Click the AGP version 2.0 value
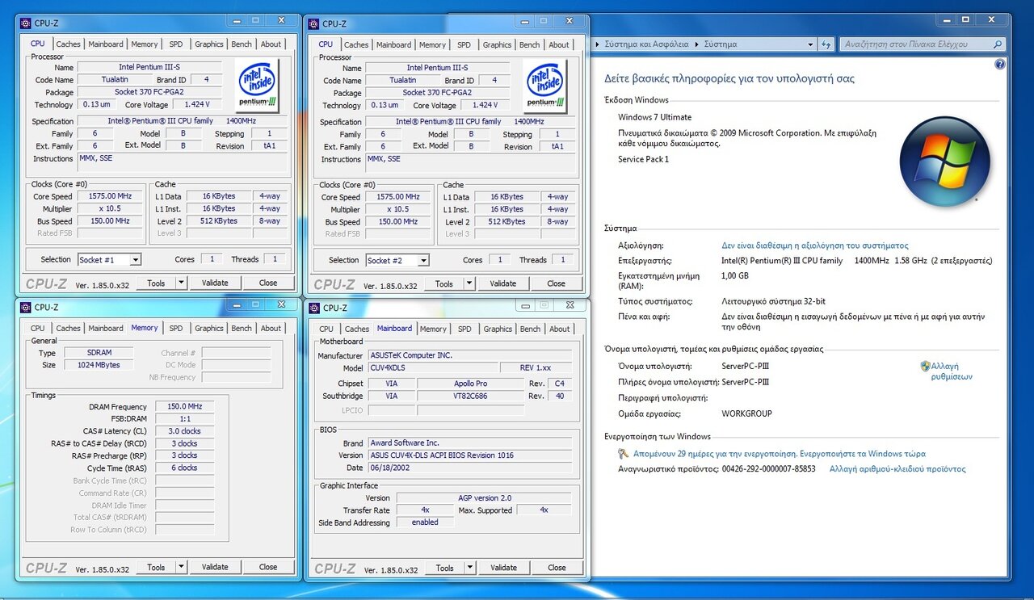 click(483, 498)
